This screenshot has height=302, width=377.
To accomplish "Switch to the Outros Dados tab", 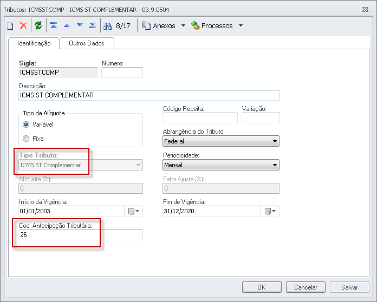I will 87,43.
